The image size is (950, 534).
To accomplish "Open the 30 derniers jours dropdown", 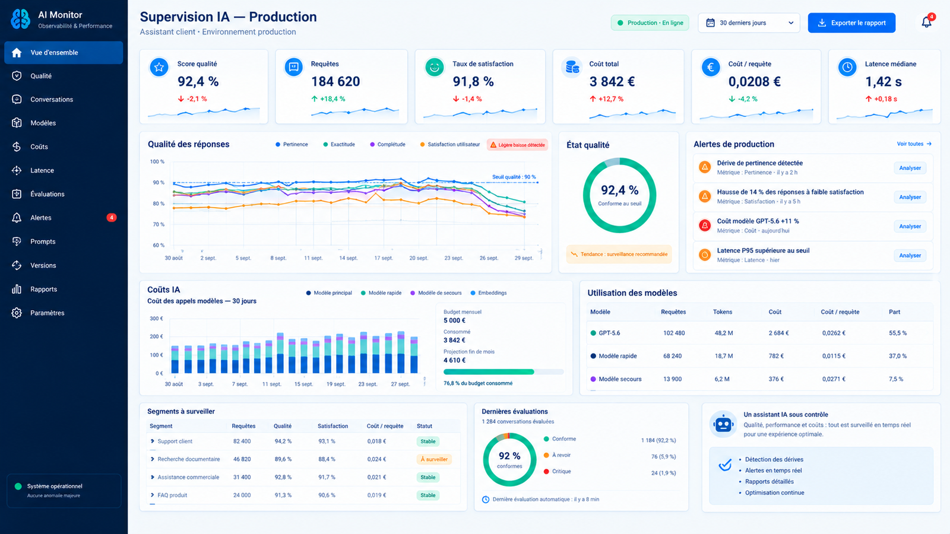I will [749, 23].
